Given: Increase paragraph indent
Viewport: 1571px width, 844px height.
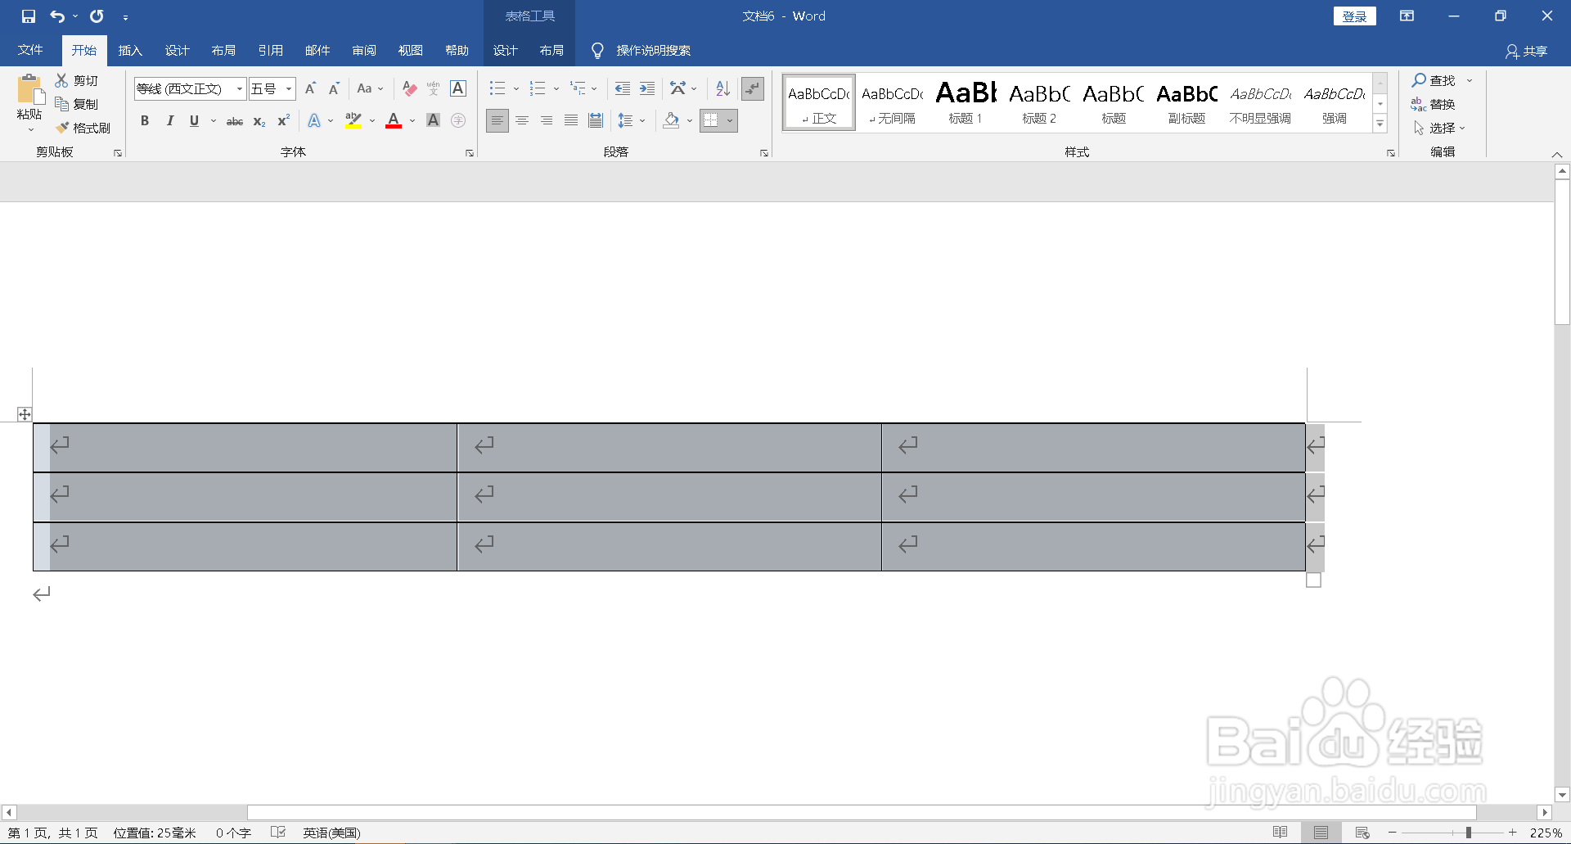Looking at the screenshot, I should pos(647,88).
